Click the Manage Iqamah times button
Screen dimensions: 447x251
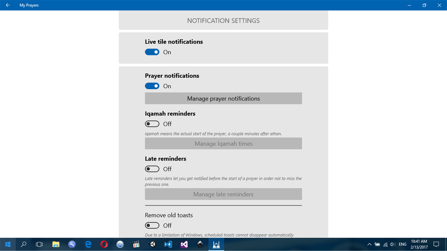pyautogui.click(x=223, y=144)
